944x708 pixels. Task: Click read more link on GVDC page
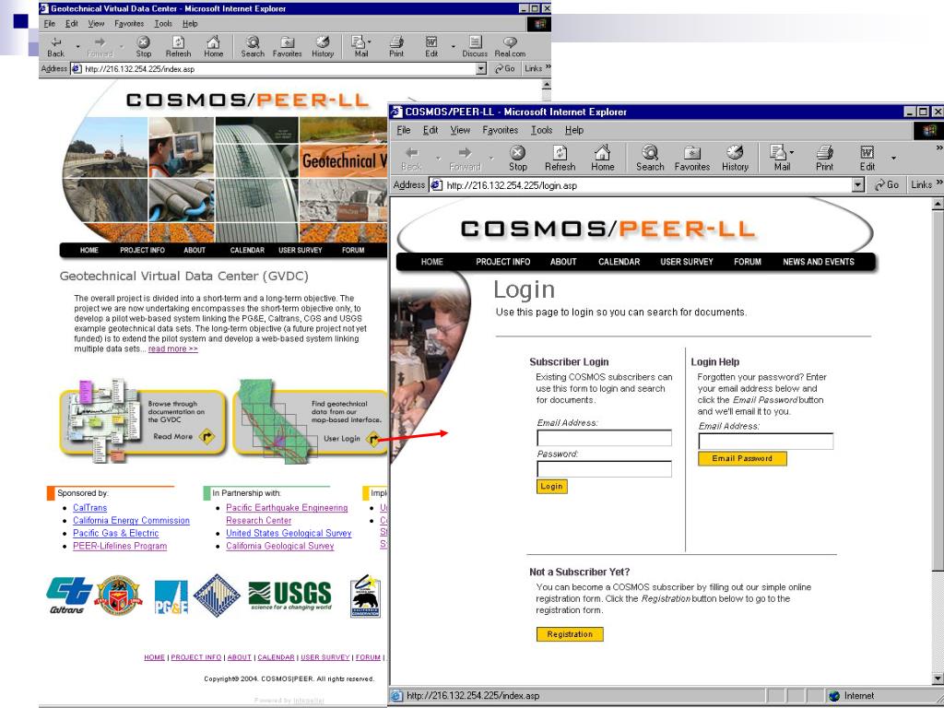[172, 348]
